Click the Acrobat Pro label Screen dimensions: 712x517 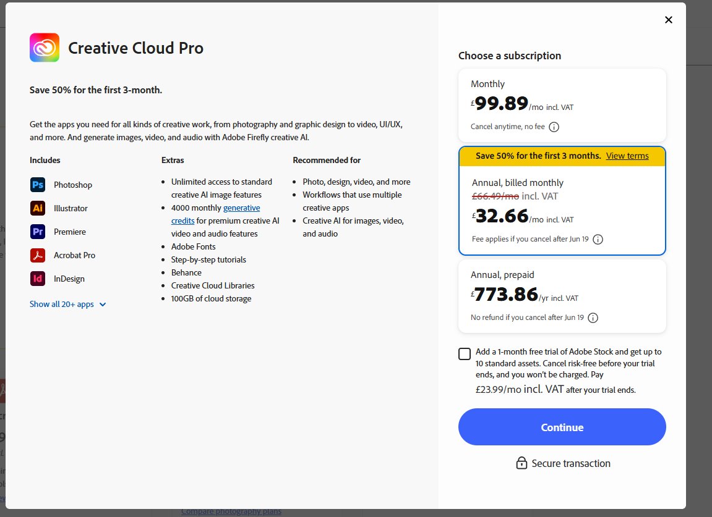click(74, 255)
